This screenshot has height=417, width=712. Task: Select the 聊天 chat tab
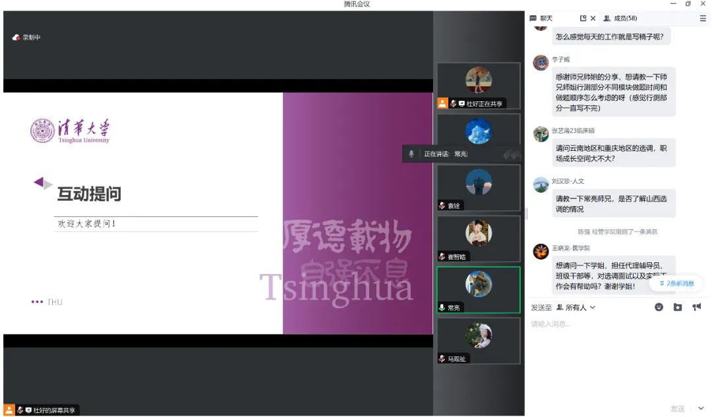point(541,18)
